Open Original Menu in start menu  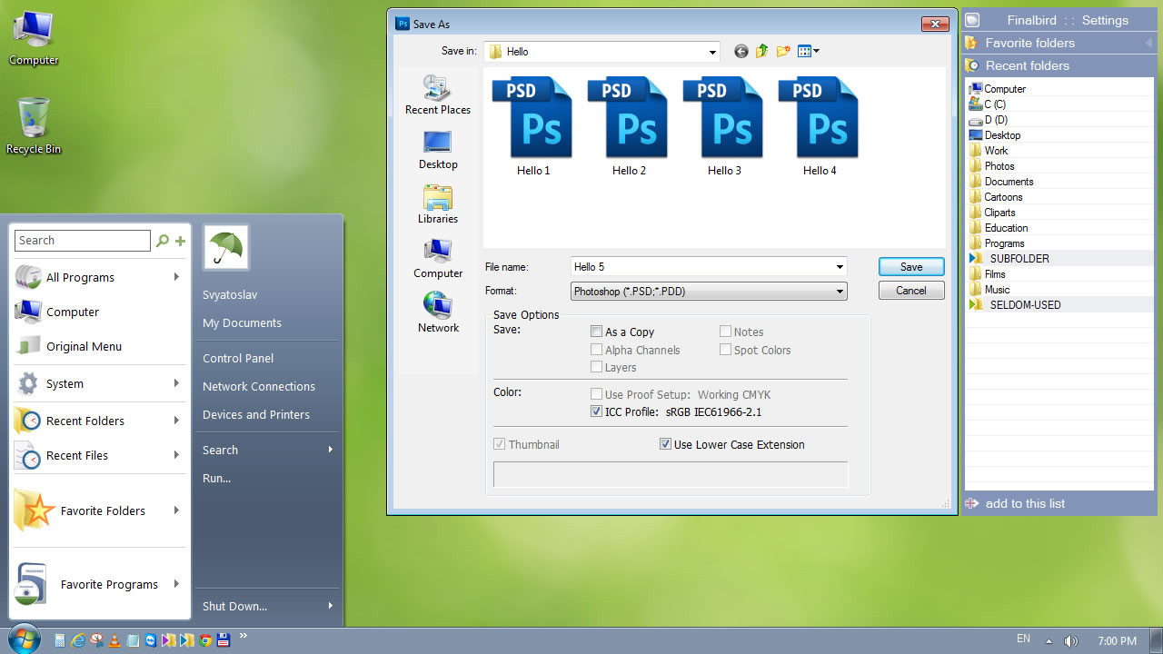(99, 346)
